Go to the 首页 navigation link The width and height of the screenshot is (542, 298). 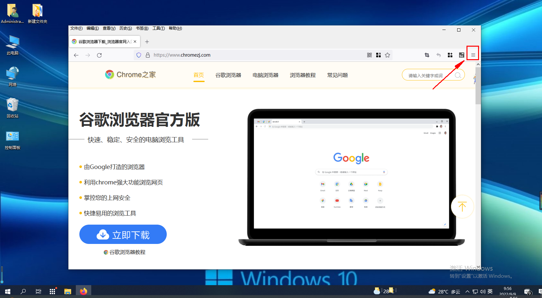[199, 75]
